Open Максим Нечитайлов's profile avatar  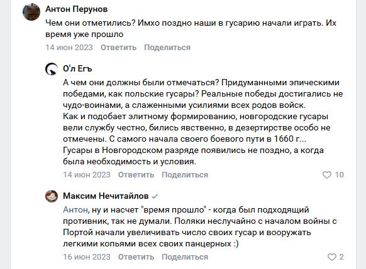pyautogui.click(x=52, y=196)
